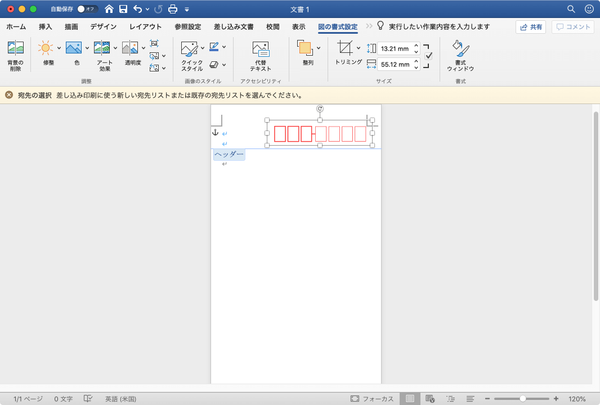Open the Mailings (差し込み文書) tab
This screenshot has width=600, height=405.
click(234, 27)
